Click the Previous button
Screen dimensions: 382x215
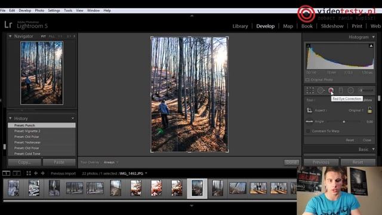tap(321, 162)
